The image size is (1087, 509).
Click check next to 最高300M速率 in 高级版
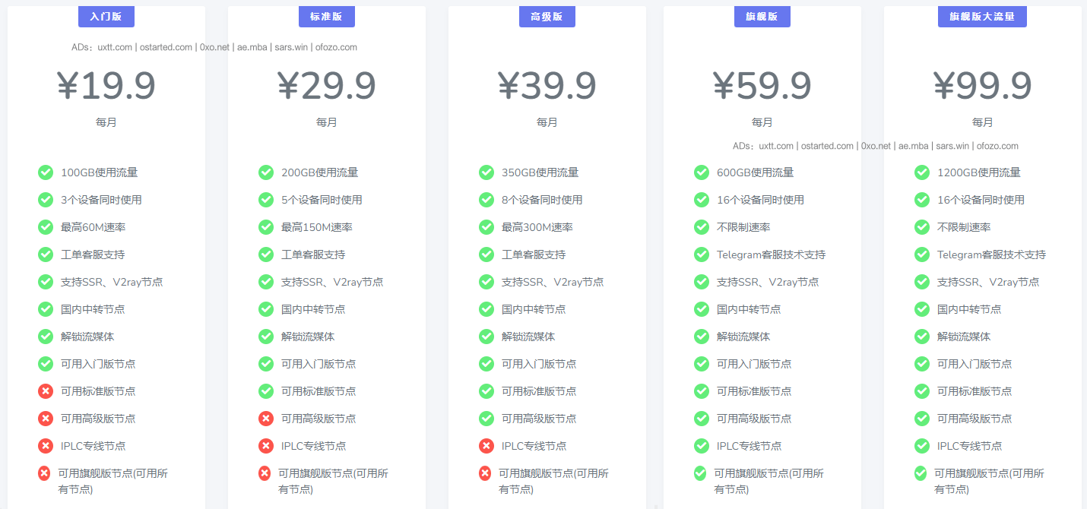pos(486,227)
